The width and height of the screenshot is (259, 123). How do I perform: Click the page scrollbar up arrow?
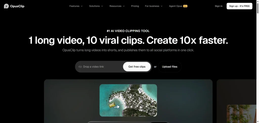click(x=257, y=1)
